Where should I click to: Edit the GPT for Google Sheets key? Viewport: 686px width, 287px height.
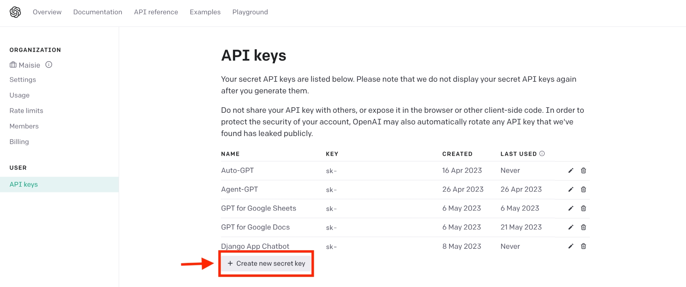571,208
